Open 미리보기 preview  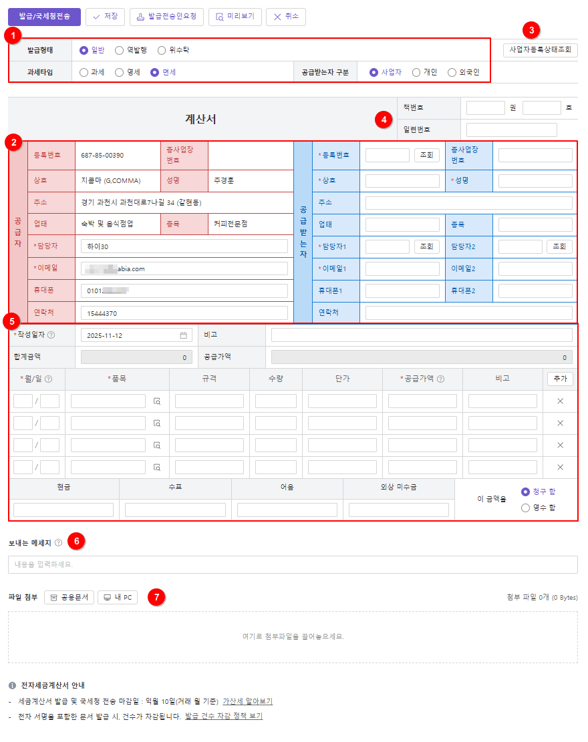coord(235,17)
